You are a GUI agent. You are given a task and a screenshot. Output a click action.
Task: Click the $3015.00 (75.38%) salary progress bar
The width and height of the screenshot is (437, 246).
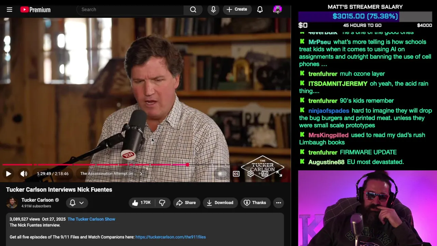[x=365, y=16]
